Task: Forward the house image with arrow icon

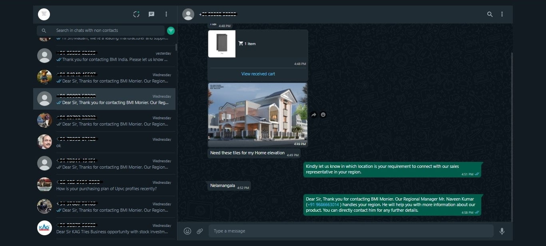Action: [314, 115]
